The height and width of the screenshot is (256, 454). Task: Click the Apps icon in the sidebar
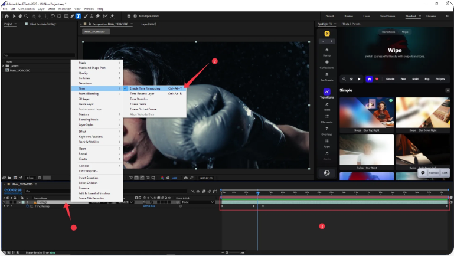point(326,143)
